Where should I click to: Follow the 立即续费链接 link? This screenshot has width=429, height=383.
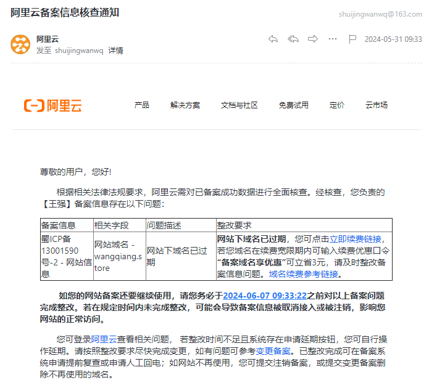(355, 239)
